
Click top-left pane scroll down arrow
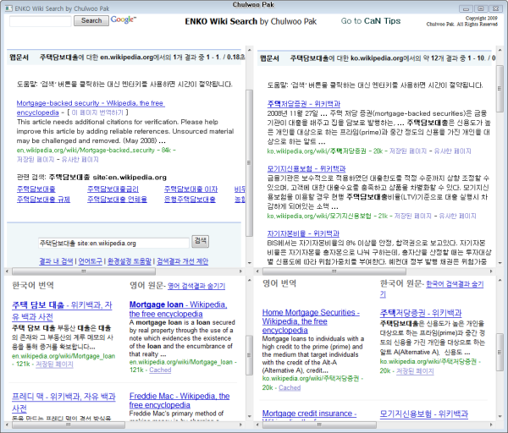click(x=249, y=263)
